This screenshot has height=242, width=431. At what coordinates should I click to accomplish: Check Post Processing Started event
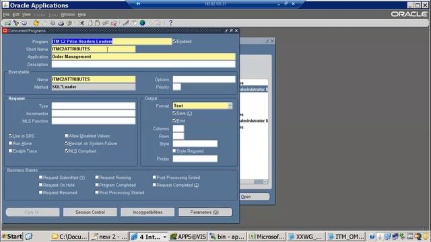coord(97,192)
